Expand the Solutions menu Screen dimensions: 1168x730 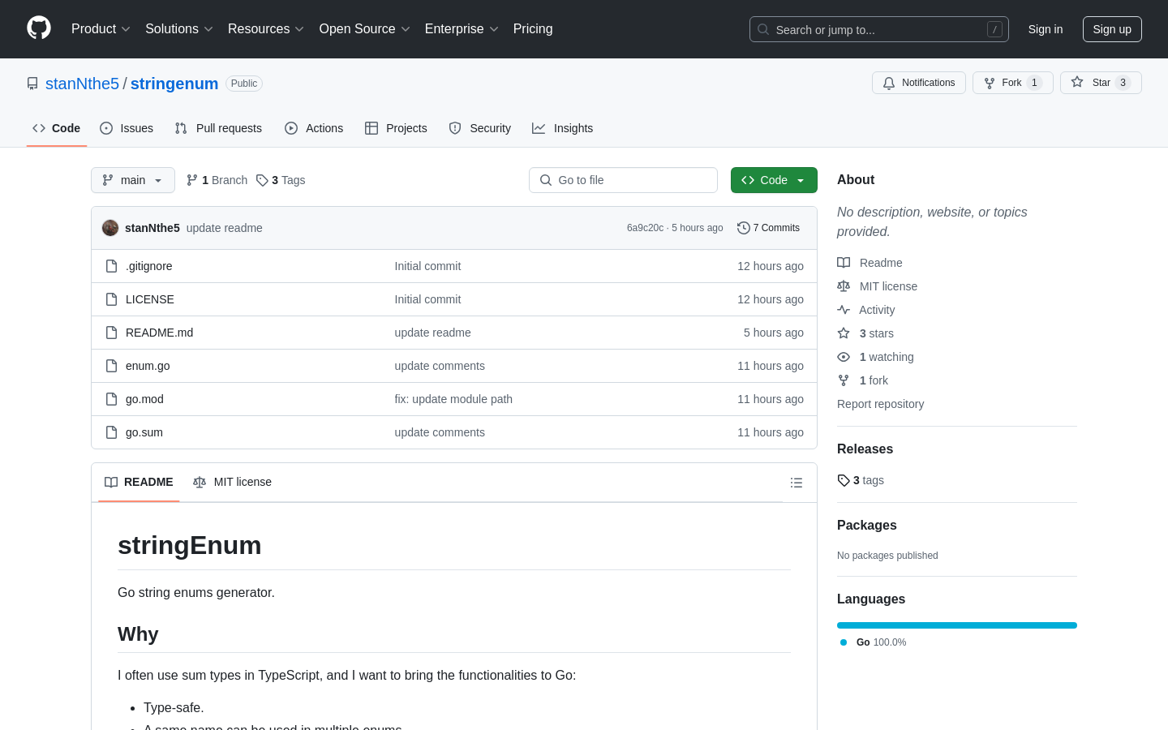[x=179, y=29]
